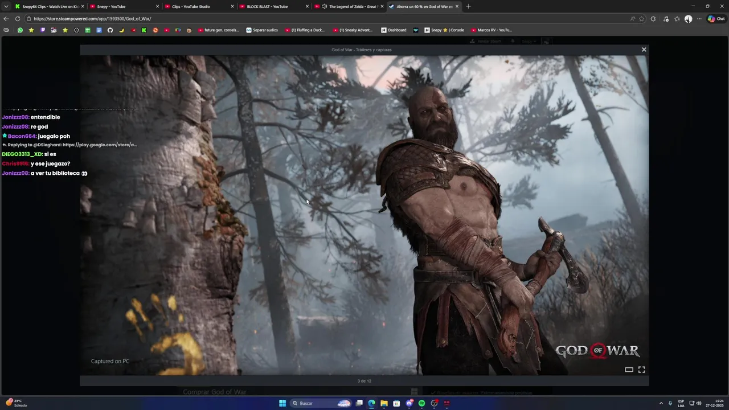Open the GitHub bookmark icon

[110, 30]
